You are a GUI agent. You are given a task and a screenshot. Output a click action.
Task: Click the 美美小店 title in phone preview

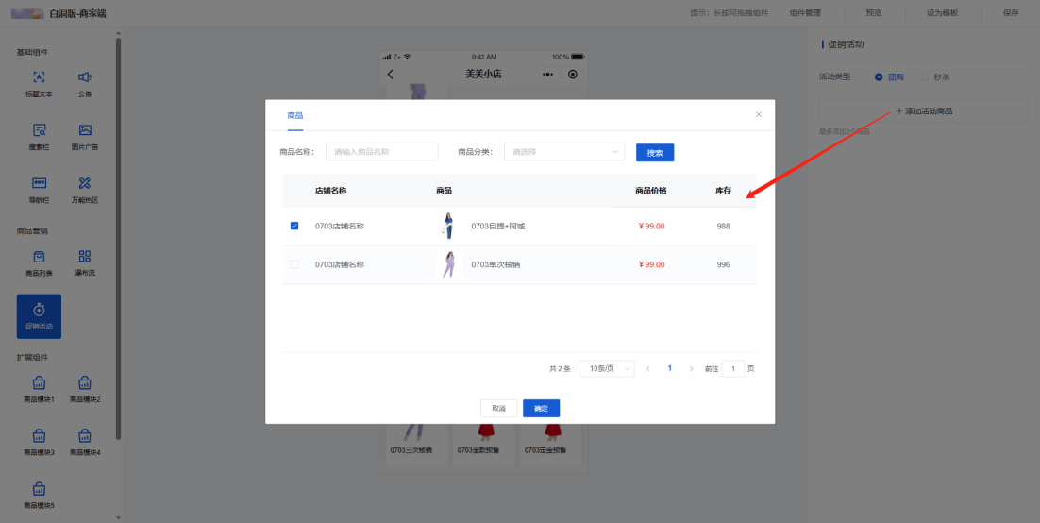coord(483,75)
